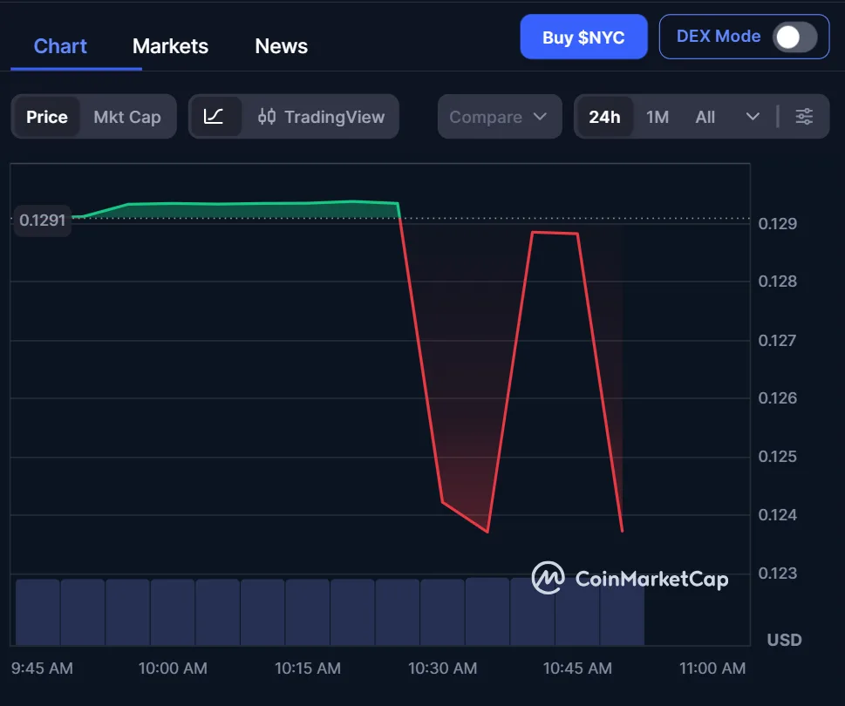Image resolution: width=845 pixels, height=706 pixels.
Task: Expand additional time range options
Action: [x=751, y=115]
